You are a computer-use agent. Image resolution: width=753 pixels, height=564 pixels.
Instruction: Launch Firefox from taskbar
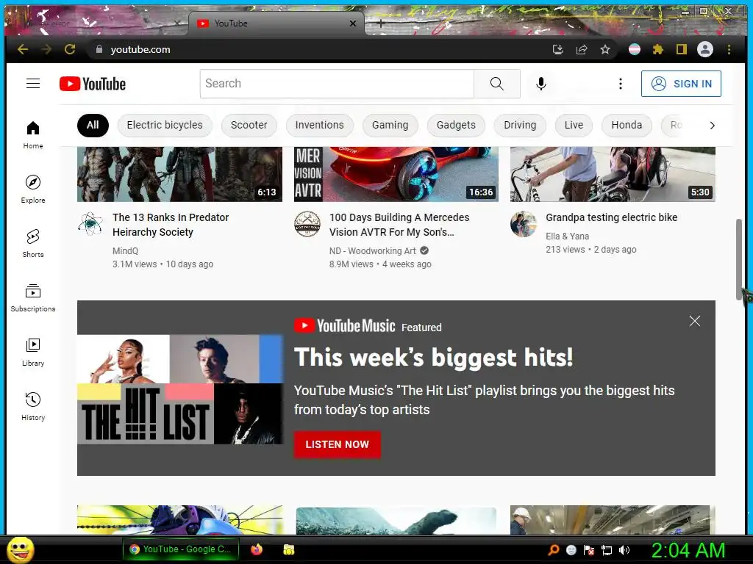257,549
